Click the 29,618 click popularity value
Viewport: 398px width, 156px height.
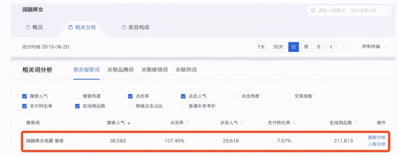coord(231,141)
